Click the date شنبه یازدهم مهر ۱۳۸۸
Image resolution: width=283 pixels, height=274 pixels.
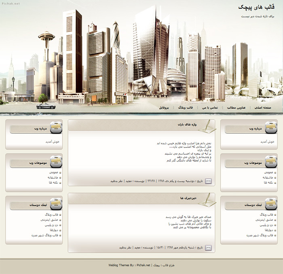[180, 247]
